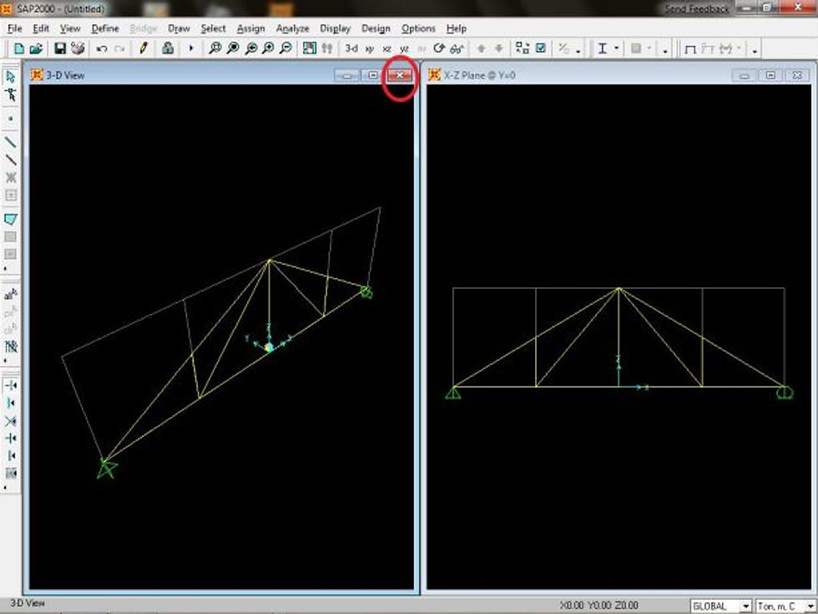Screen dimensions: 818x614
Task: Maximize the 3-D View window
Action: [373, 76]
